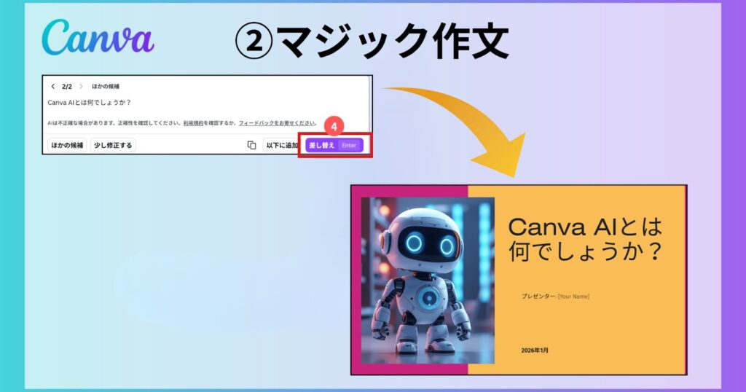Viewport: 746px width, 392px height.
Task: Select the robot image on the slide
Action: (x=428, y=281)
